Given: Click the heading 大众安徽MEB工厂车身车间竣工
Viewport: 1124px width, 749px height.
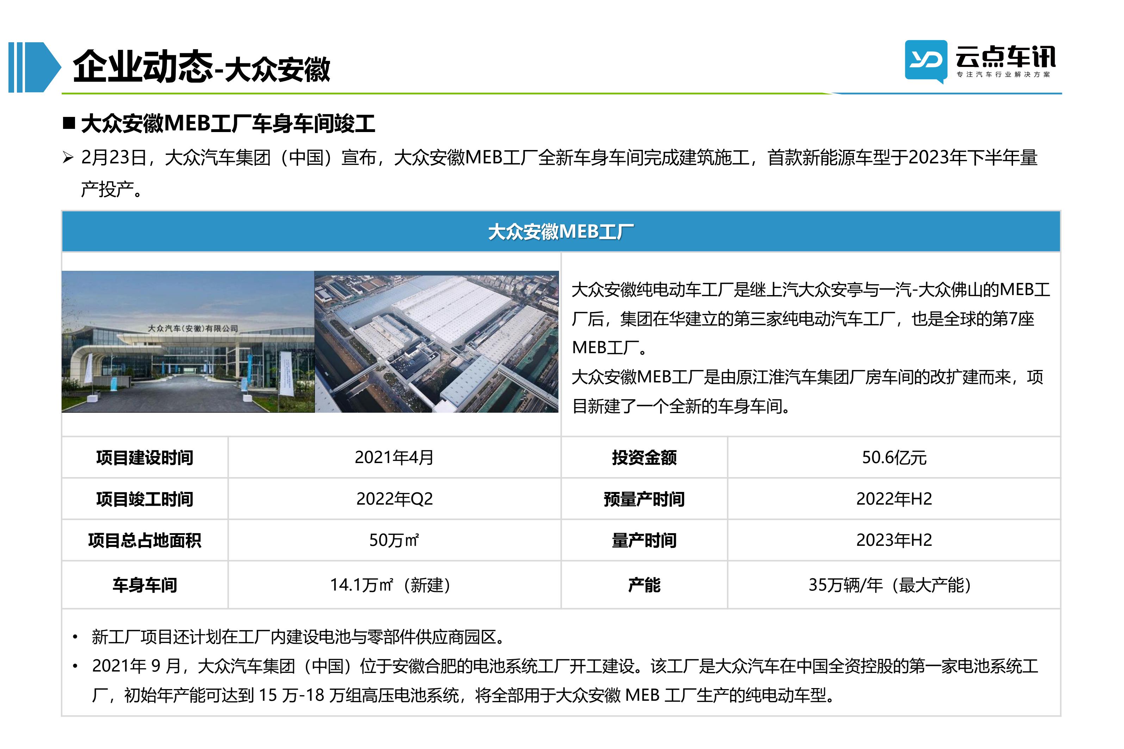Looking at the screenshot, I should [228, 124].
